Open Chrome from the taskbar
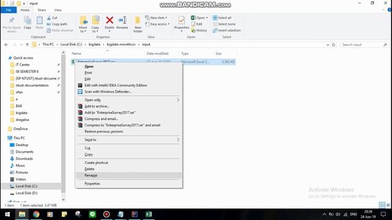Image resolution: width=392 pixels, height=220 pixels. point(36,215)
